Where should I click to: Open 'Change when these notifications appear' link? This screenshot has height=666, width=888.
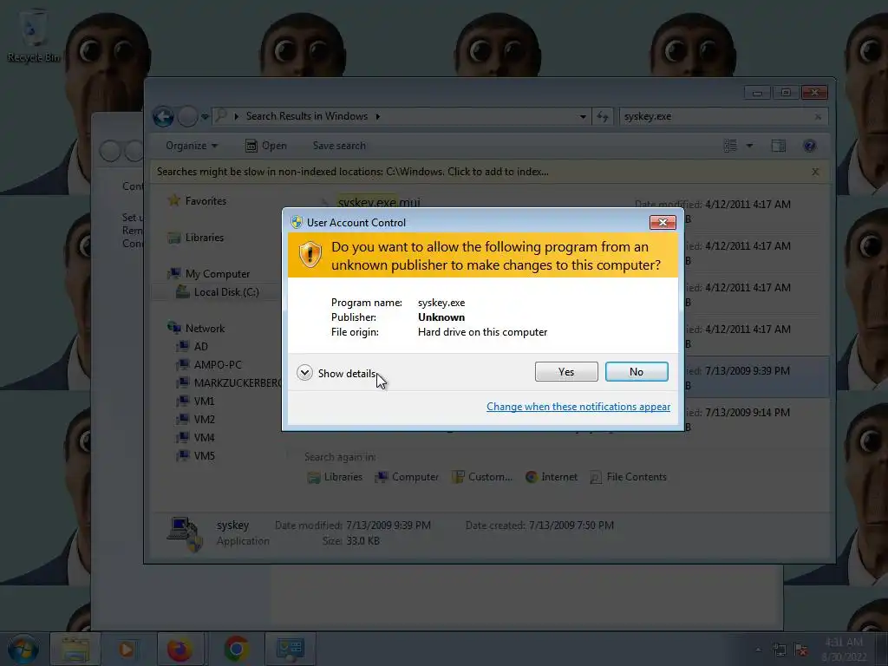point(578,407)
